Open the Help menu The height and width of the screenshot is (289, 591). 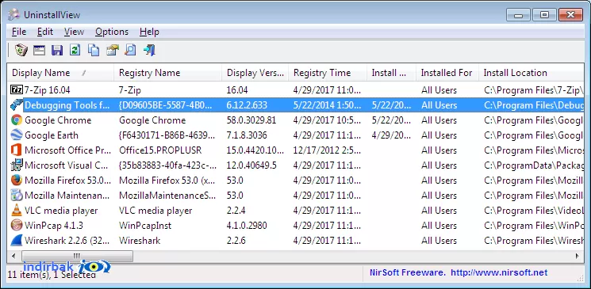(x=149, y=32)
